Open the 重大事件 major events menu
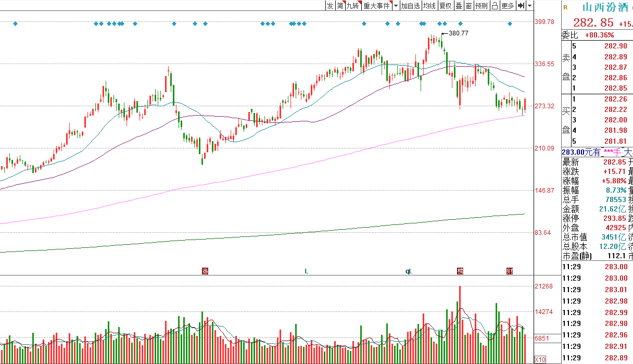 pyautogui.click(x=377, y=6)
